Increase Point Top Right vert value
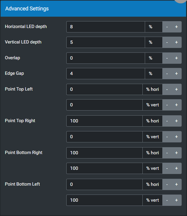The image size is (187, 216). coord(176,137)
